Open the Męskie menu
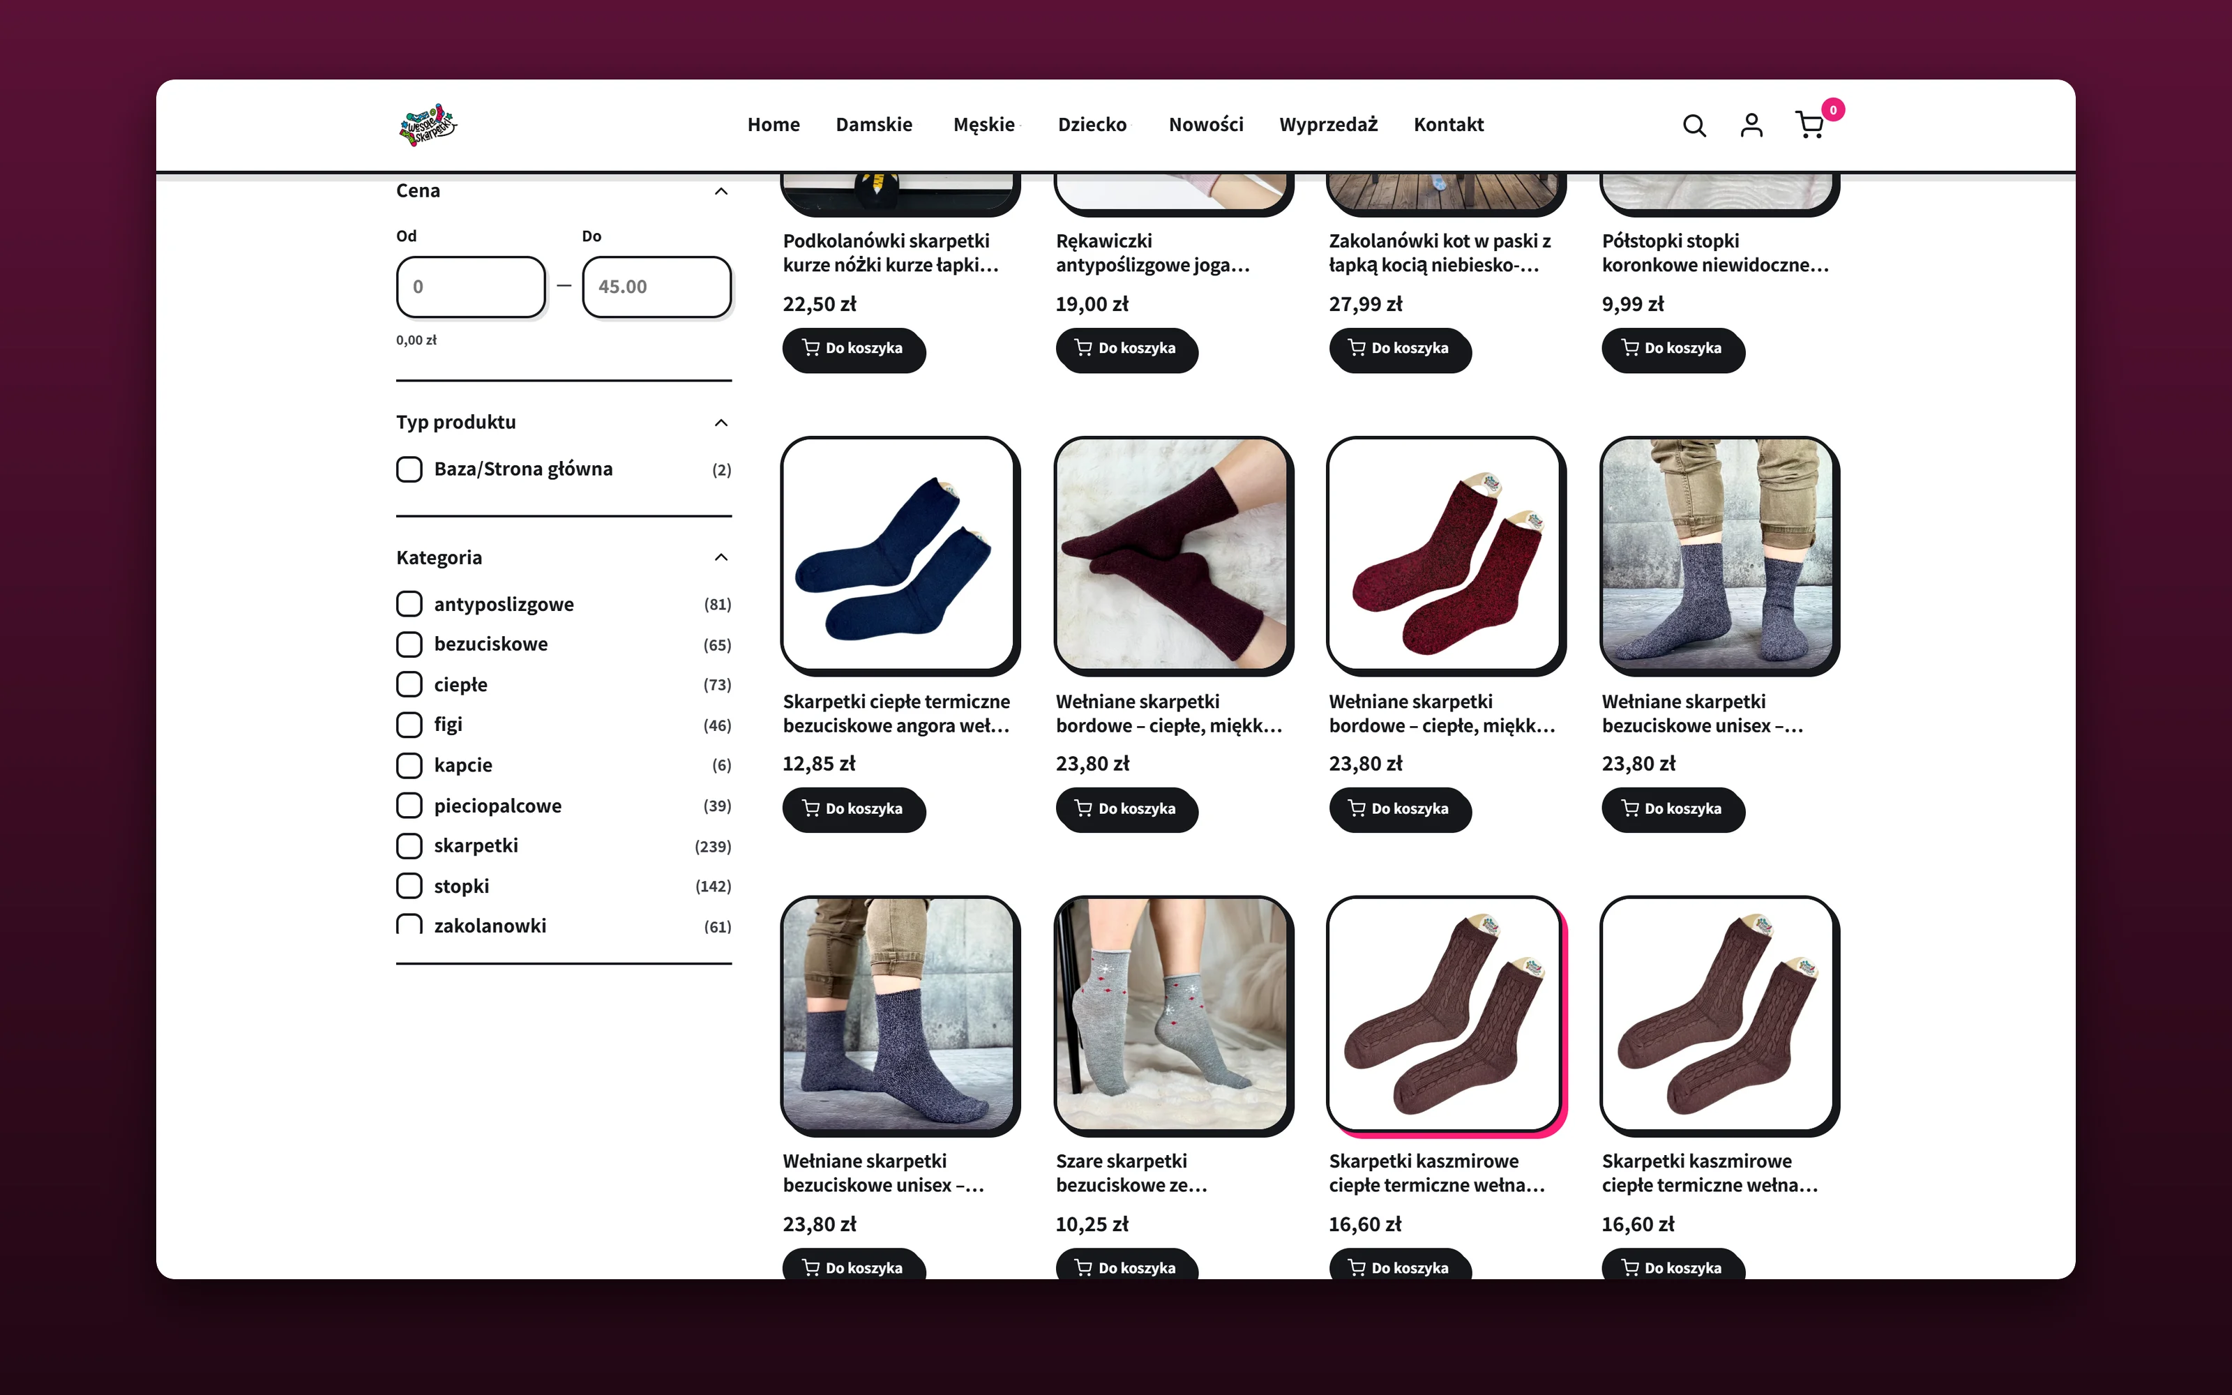Screen dimensions: 2232x1395 click(x=984, y=125)
